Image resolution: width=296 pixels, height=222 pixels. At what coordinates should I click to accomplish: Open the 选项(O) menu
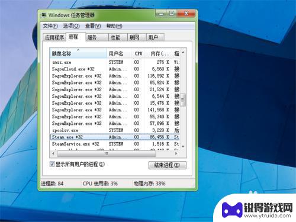(x=71, y=26)
